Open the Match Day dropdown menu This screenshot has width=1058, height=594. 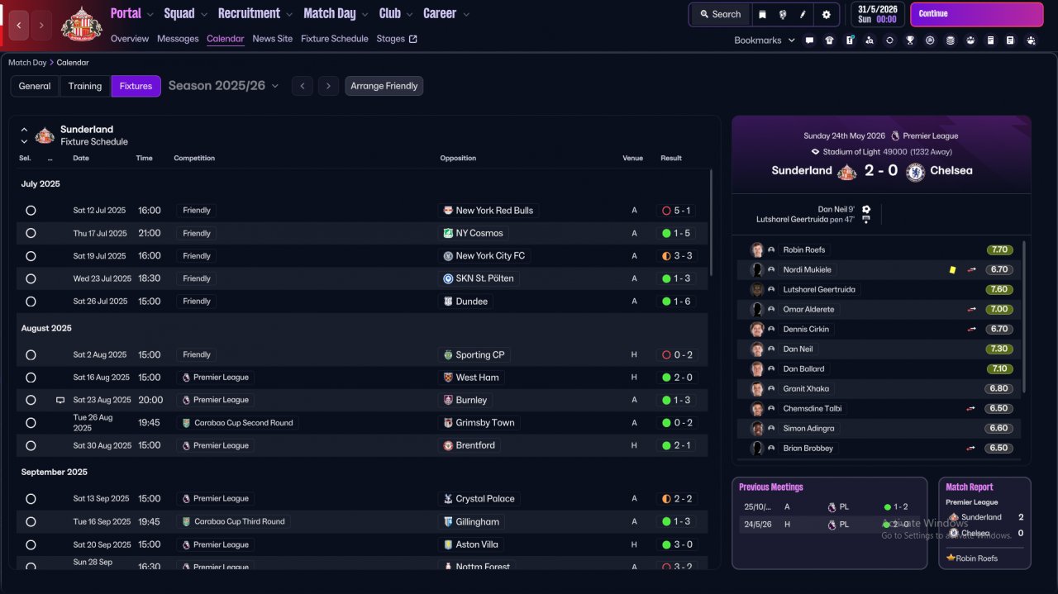tap(336, 13)
